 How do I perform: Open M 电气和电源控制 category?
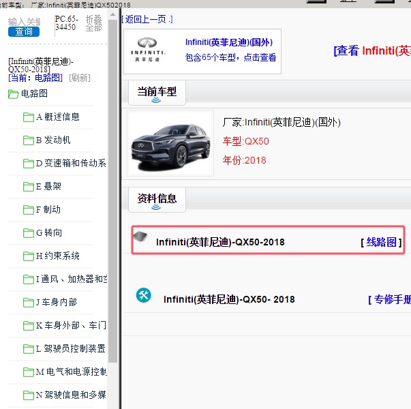[72, 372]
